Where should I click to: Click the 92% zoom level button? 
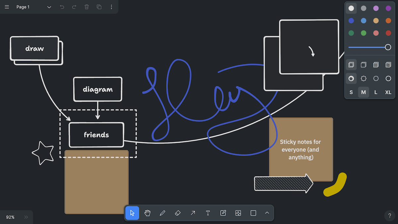click(10, 217)
